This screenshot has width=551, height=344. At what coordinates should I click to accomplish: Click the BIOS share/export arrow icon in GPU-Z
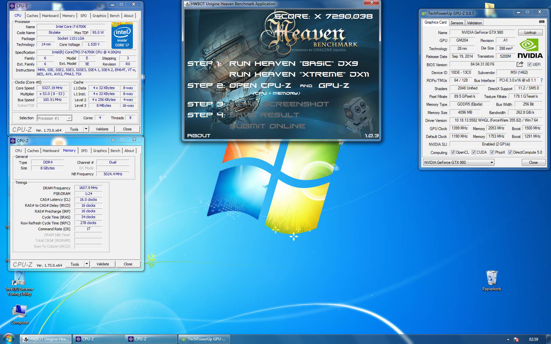(520, 64)
